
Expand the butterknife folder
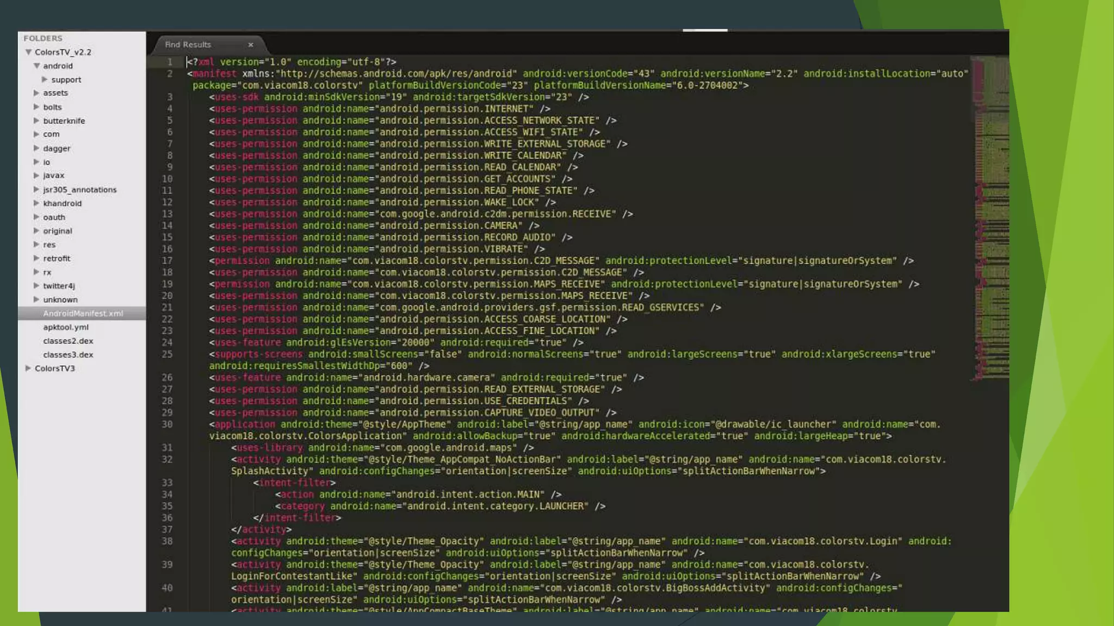pyautogui.click(x=36, y=121)
